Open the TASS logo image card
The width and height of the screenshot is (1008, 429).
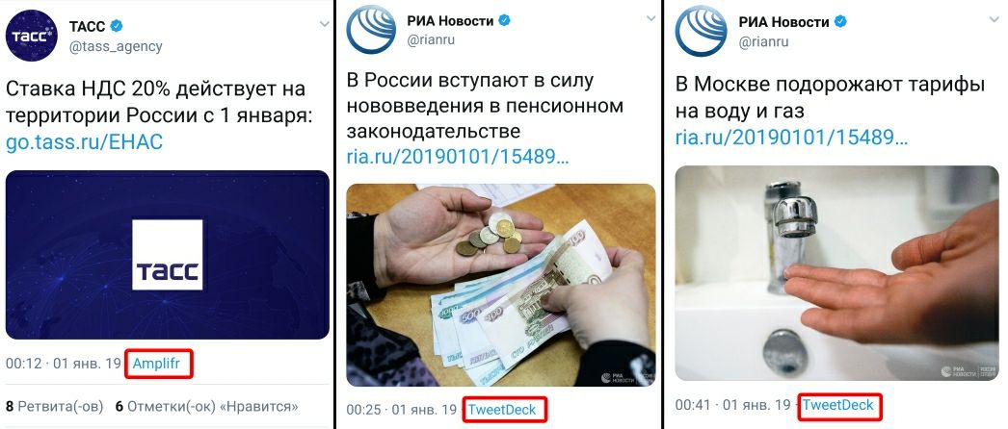click(167, 255)
